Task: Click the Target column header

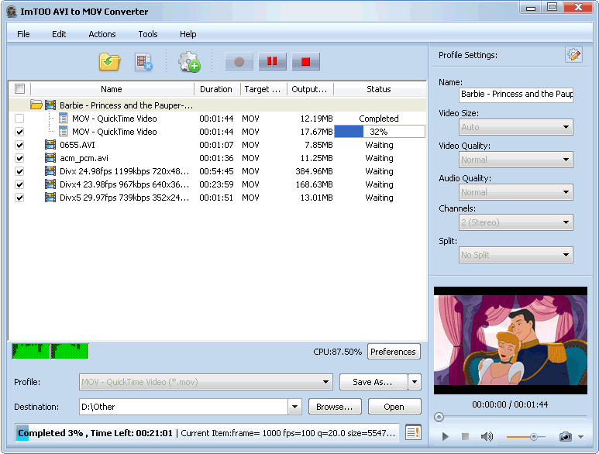Action: point(263,89)
